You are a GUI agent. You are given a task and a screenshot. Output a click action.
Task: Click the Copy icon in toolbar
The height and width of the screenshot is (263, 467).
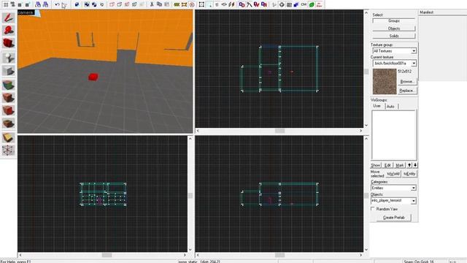click(x=159, y=4)
